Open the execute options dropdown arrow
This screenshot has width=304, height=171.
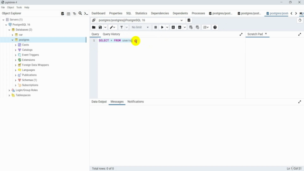click(167, 28)
